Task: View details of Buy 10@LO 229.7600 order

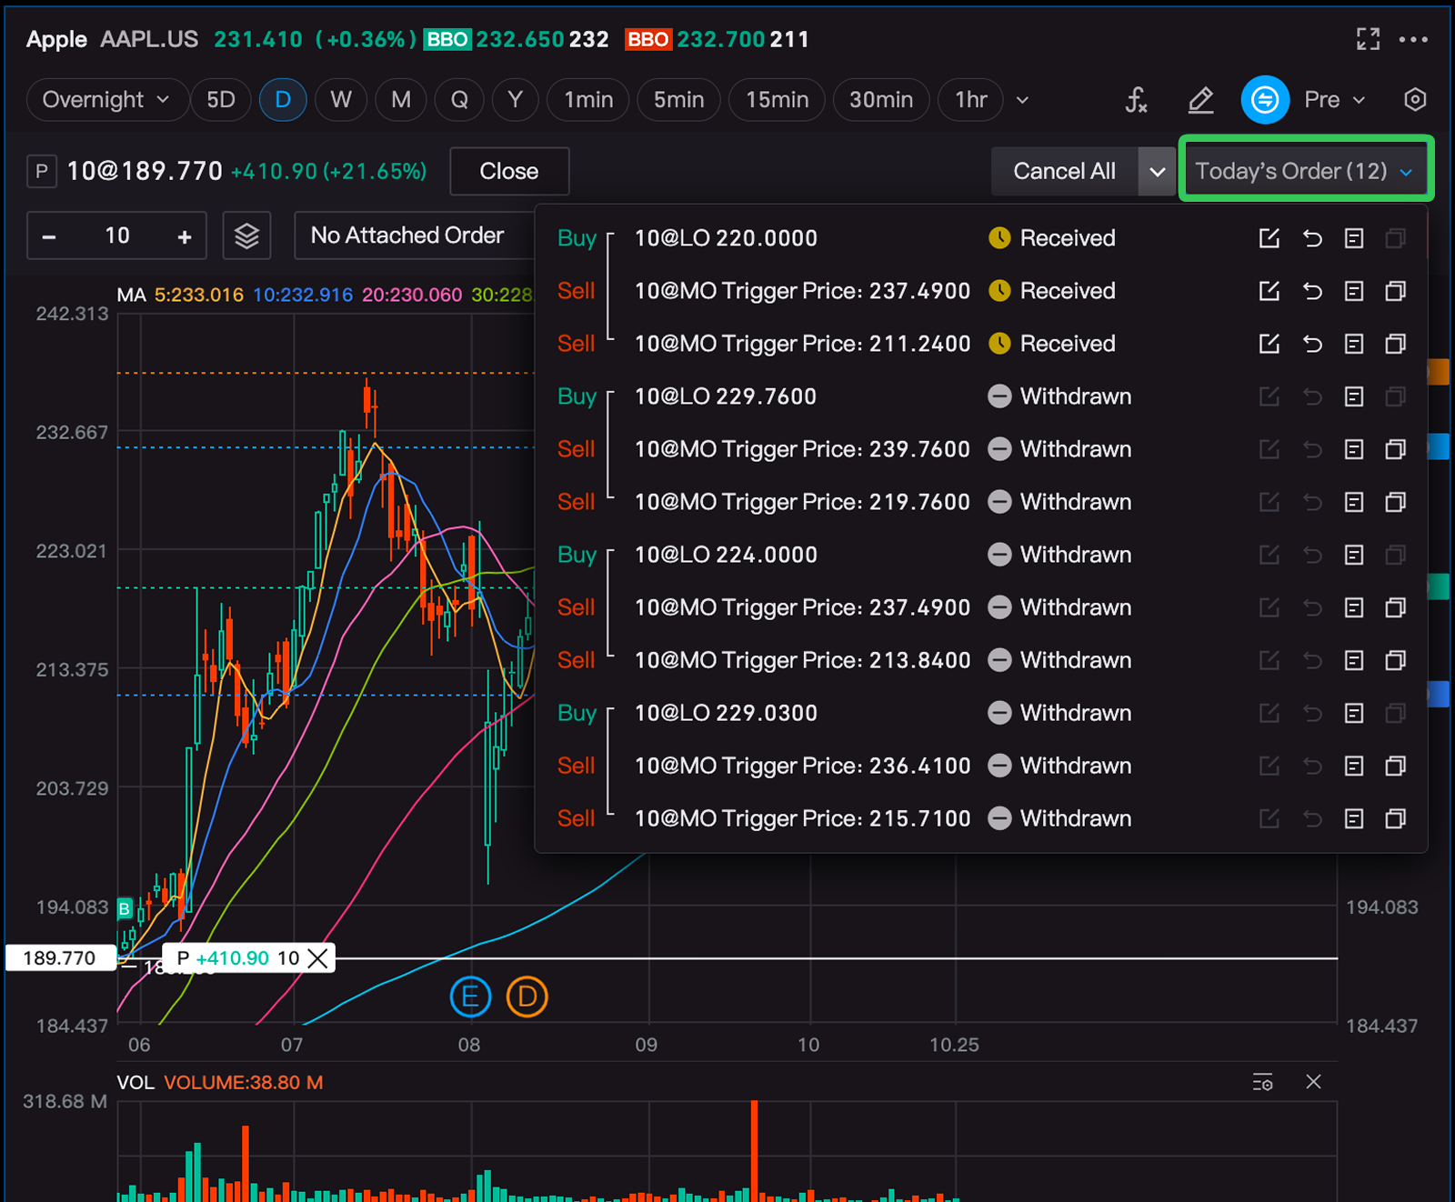Action: coord(1354,396)
